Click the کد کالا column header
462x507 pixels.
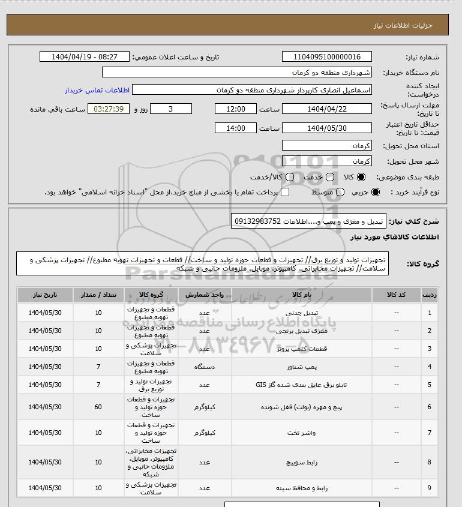tap(397, 295)
